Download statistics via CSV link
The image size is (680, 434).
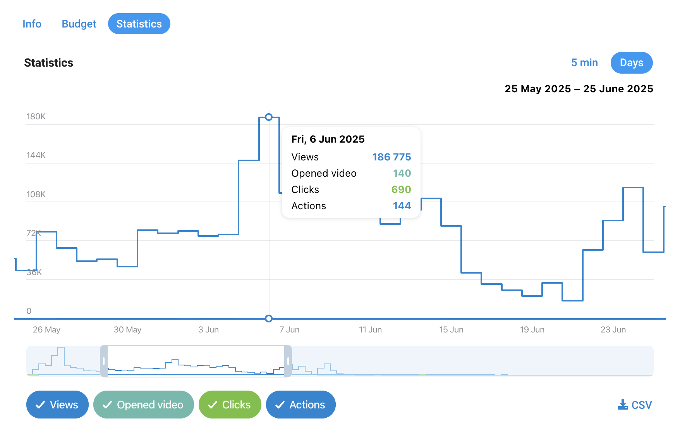pyautogui.click(x=635, y=405)
